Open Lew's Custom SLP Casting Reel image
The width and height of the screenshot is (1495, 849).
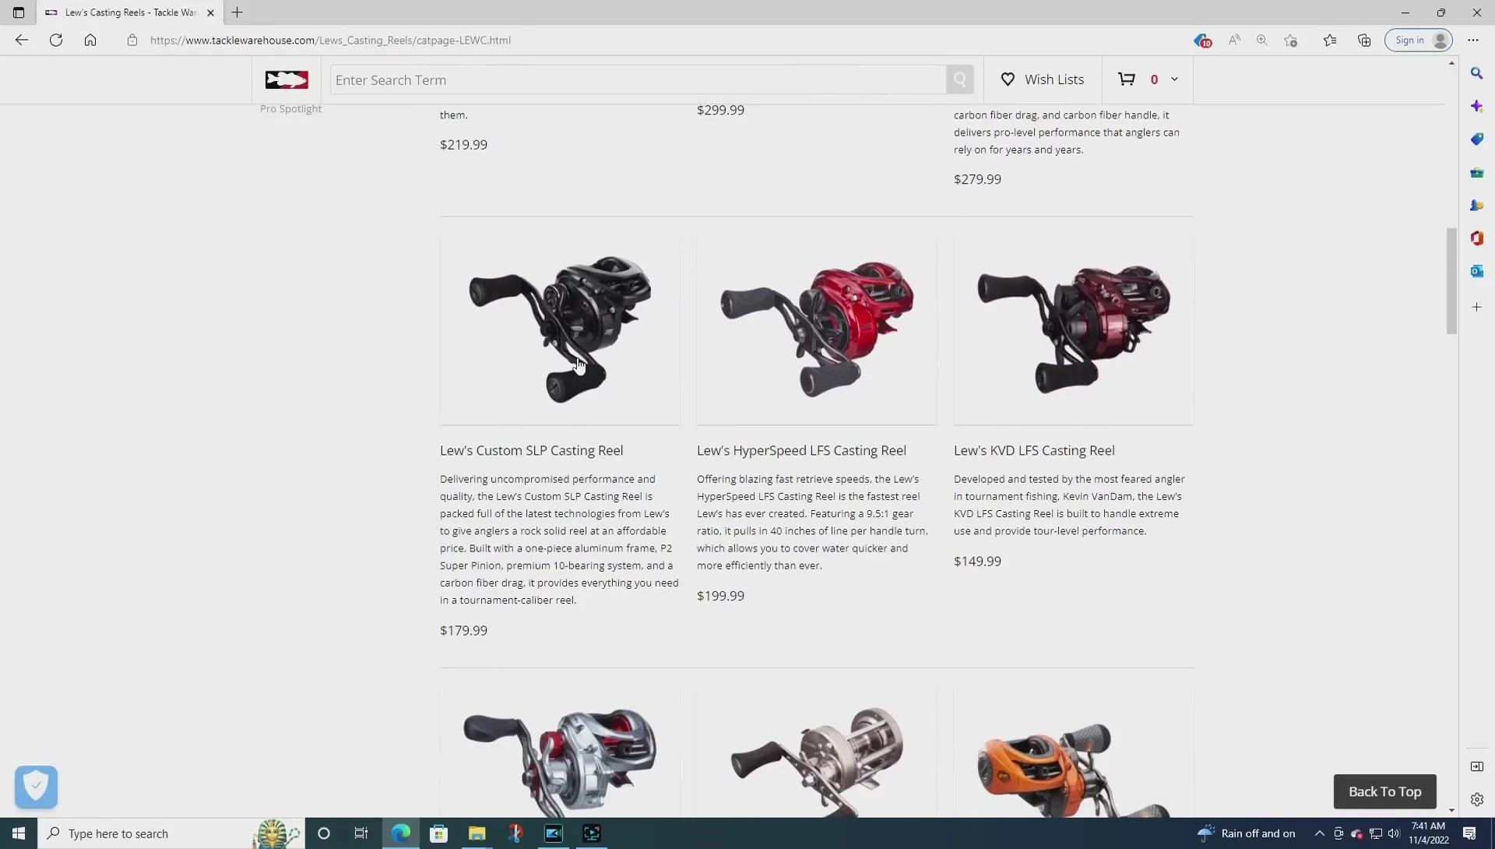[560, 330]
